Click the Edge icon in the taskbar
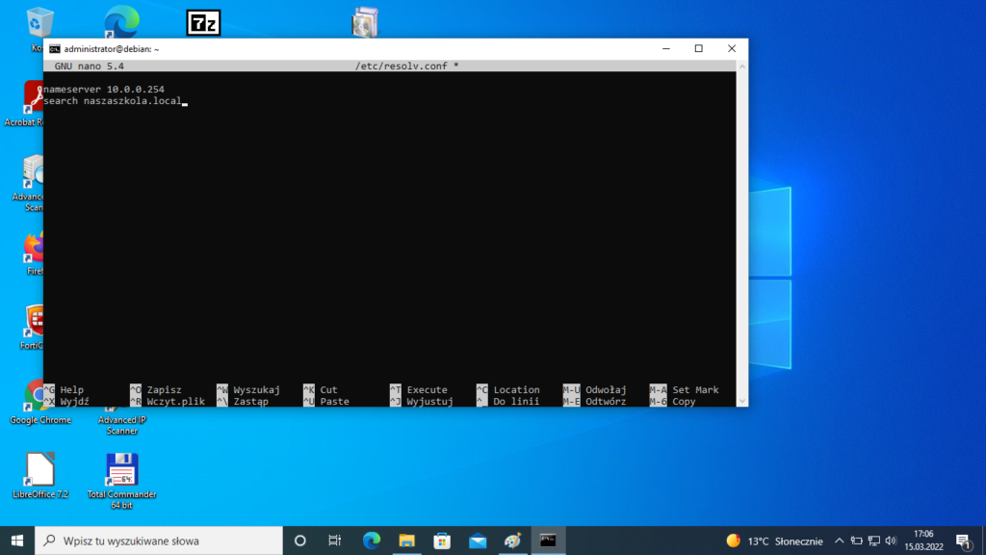The image size is (986, 555). click(x=372, y=541)
